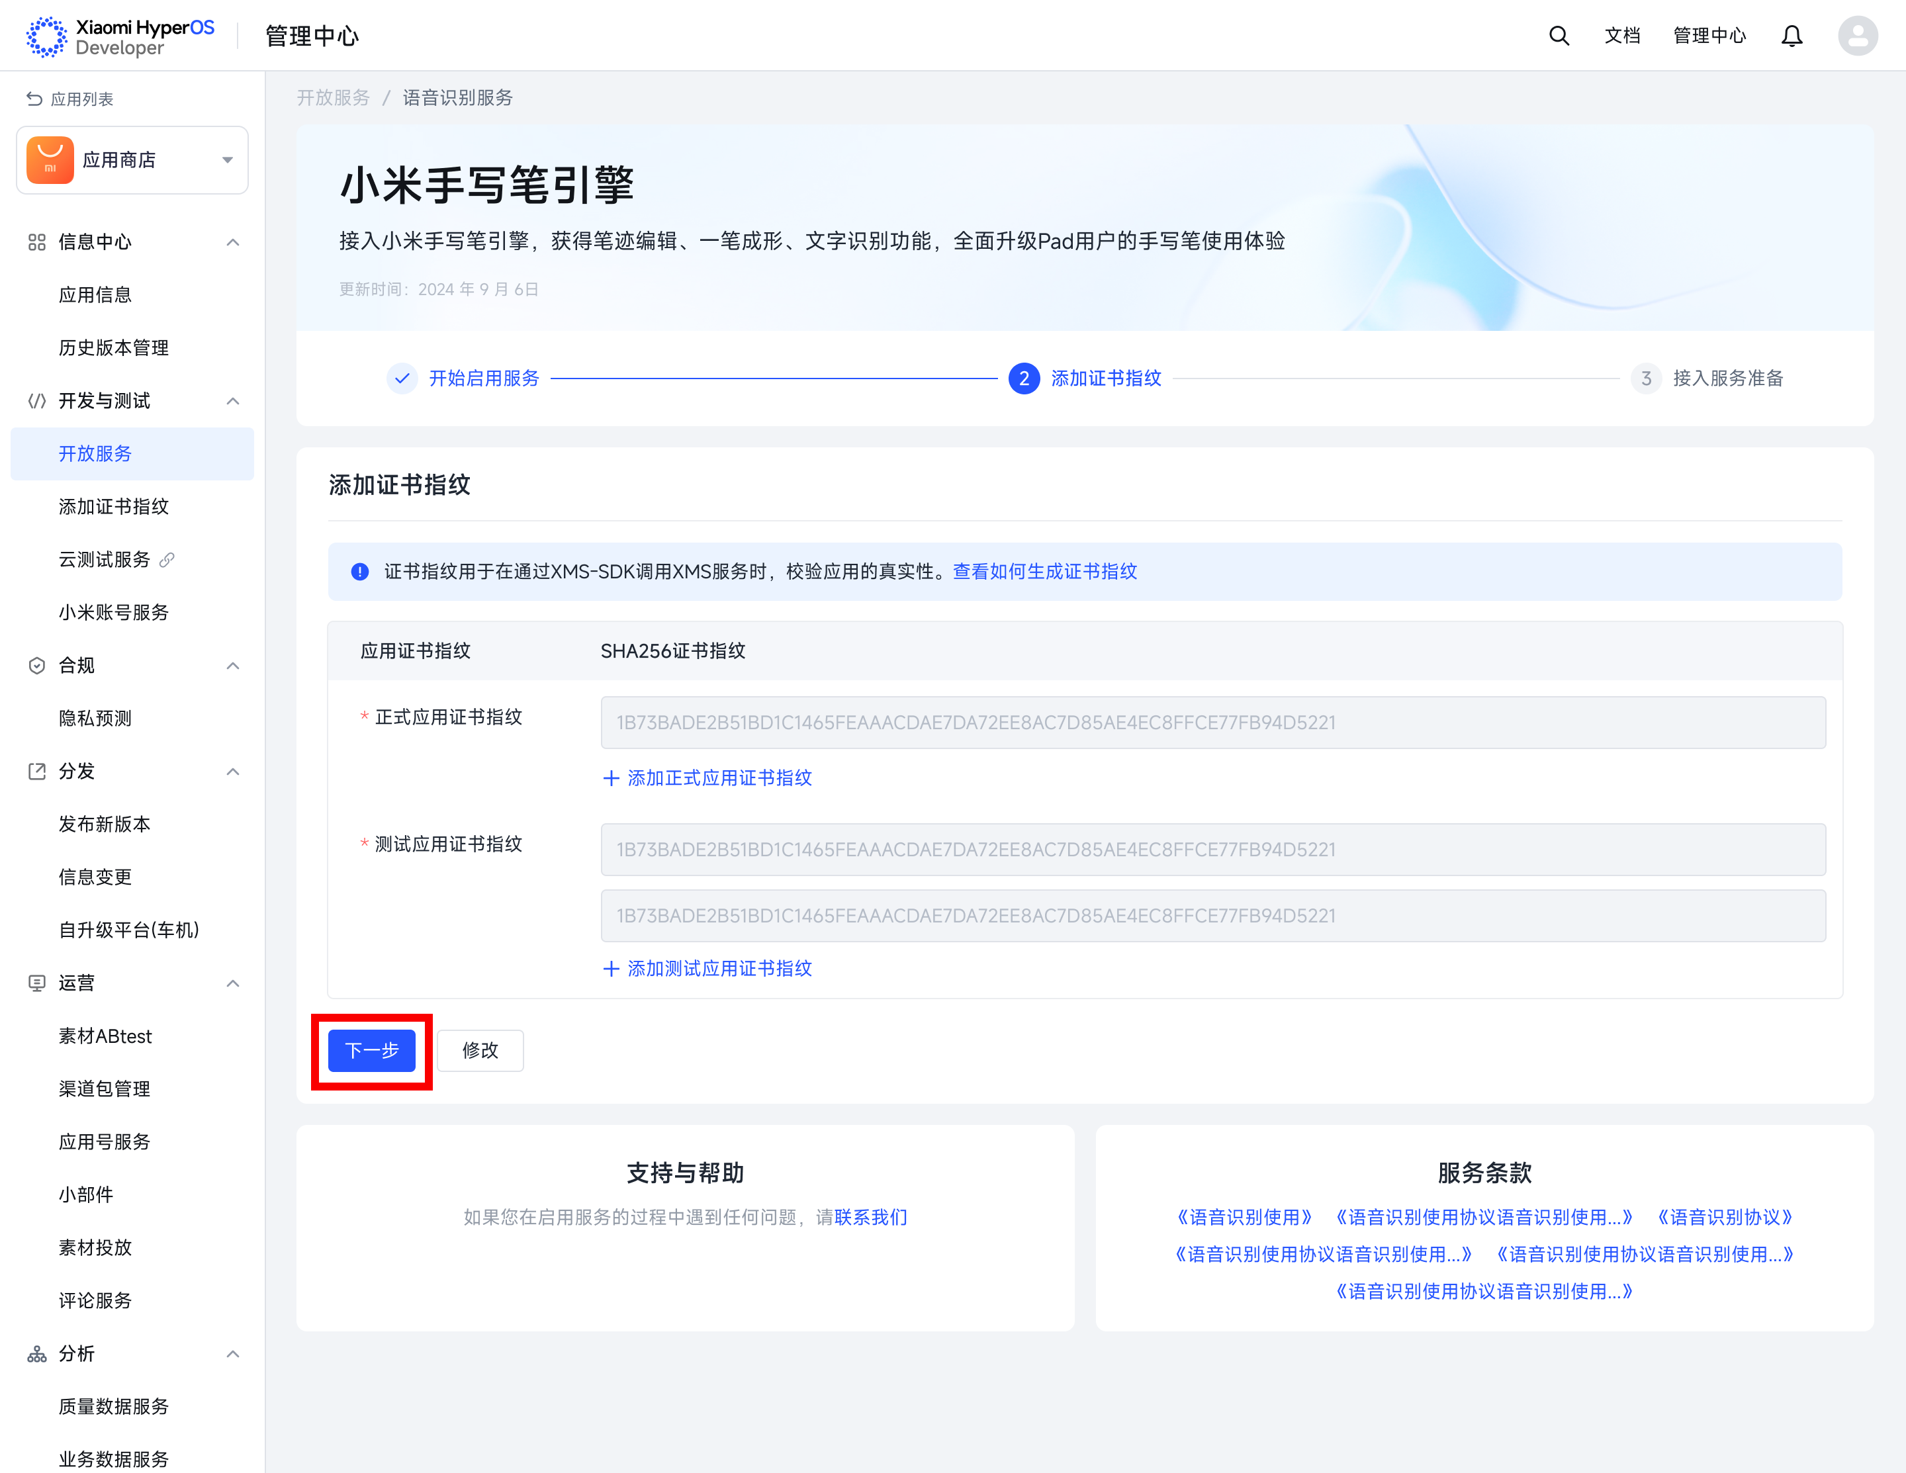
Task: Click the 分析 hierarchy icon
Action: (x=36, y=1355)
